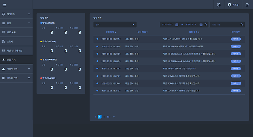Click the 확인 여부 column header

236,32
